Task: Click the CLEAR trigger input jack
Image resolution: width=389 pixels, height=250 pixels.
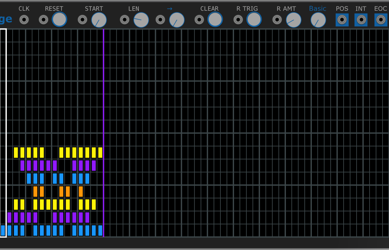Action: pos(199,20)
